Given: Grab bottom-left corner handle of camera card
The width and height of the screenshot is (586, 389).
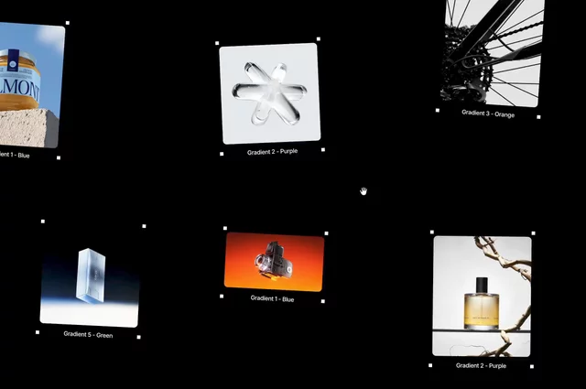Looking at the screenshot, I should click(x=222, y=296).
